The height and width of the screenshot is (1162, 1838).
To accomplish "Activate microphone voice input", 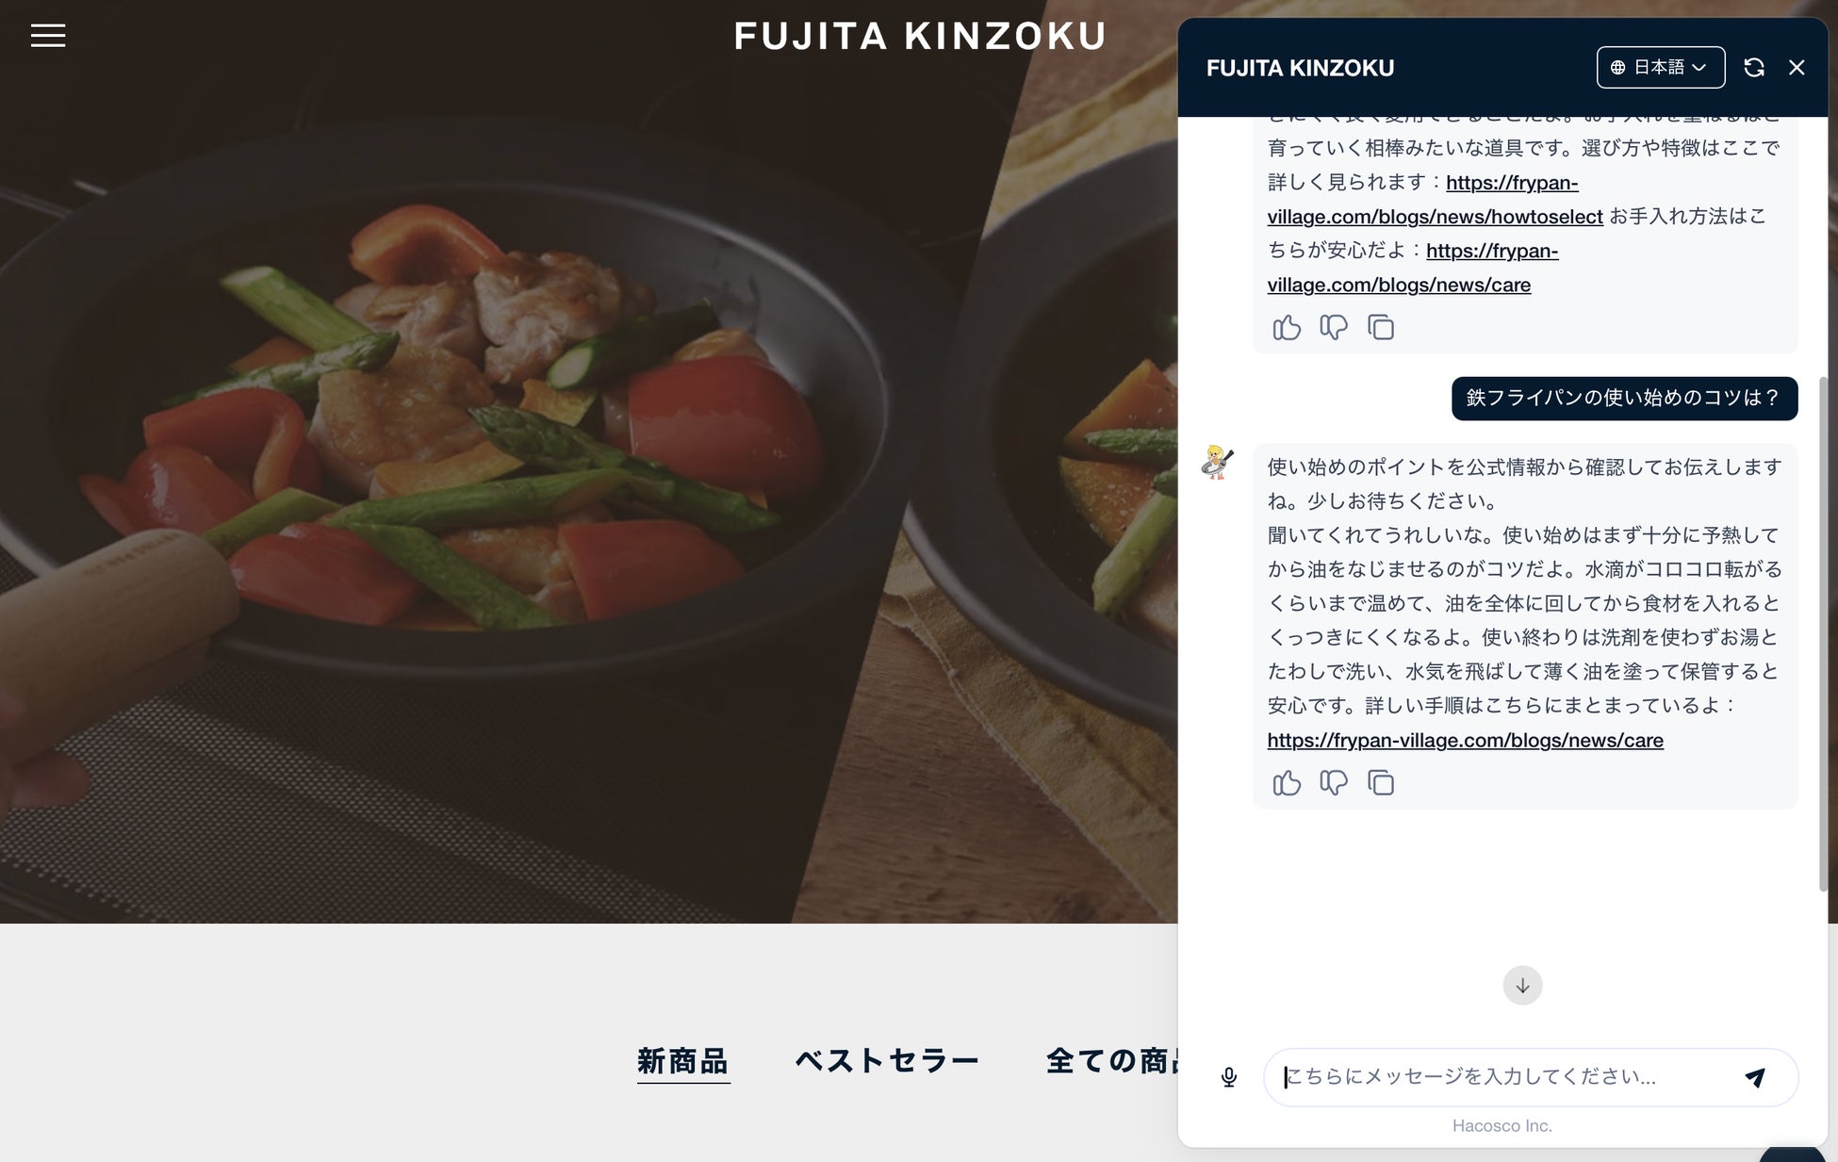I will [x=1229, y=1077].
